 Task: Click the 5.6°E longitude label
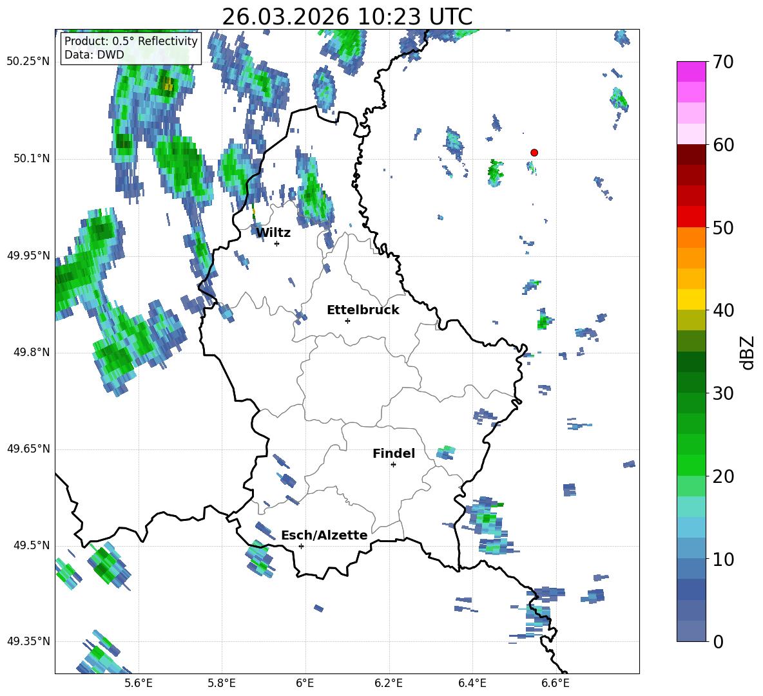coord(139,683)
